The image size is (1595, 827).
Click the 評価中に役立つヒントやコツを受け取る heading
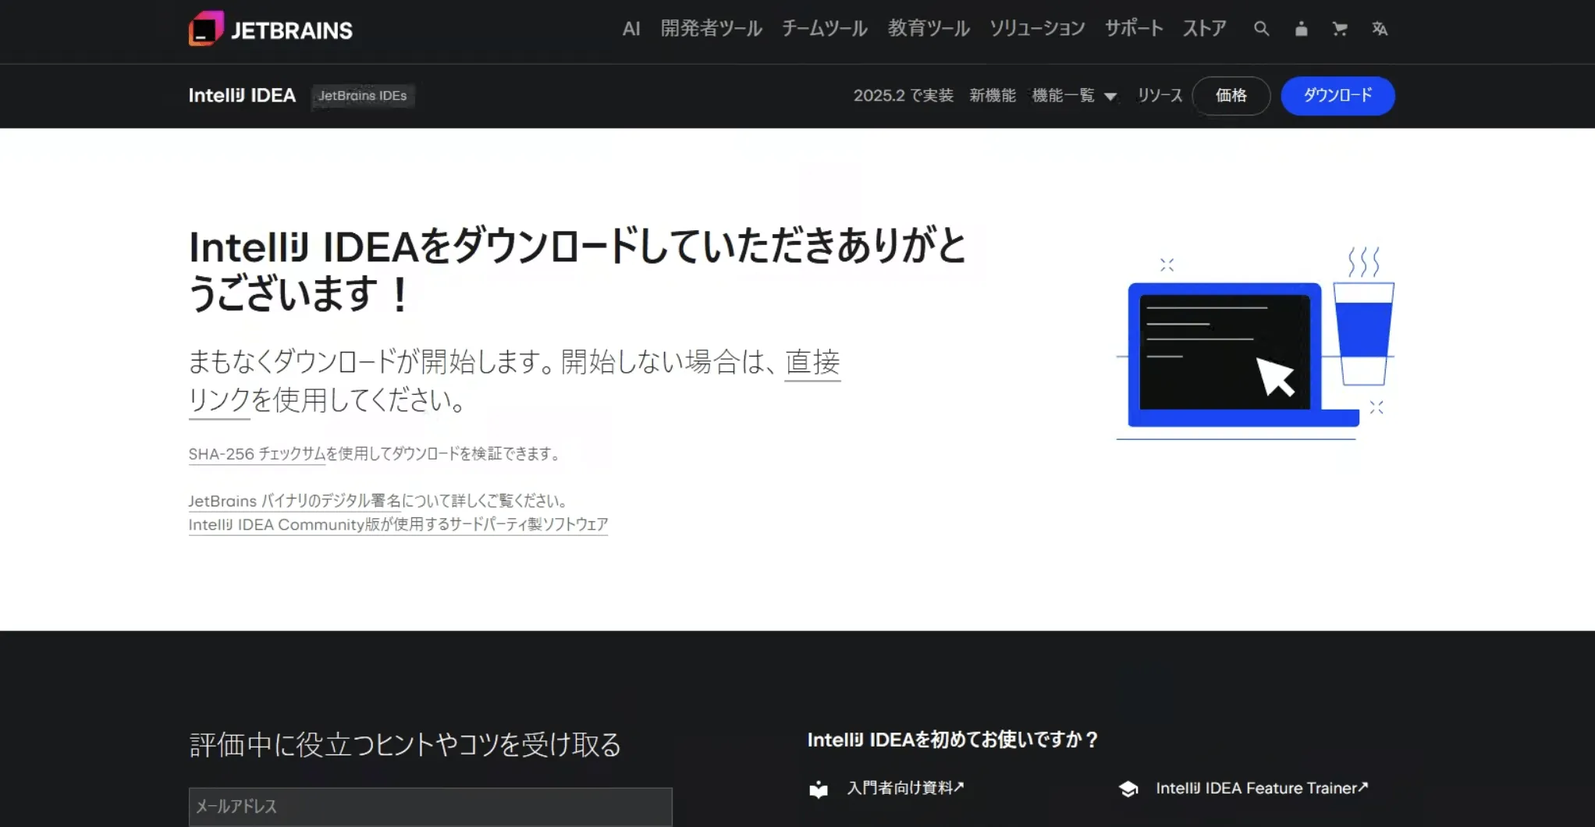click(x=405, y=745)
